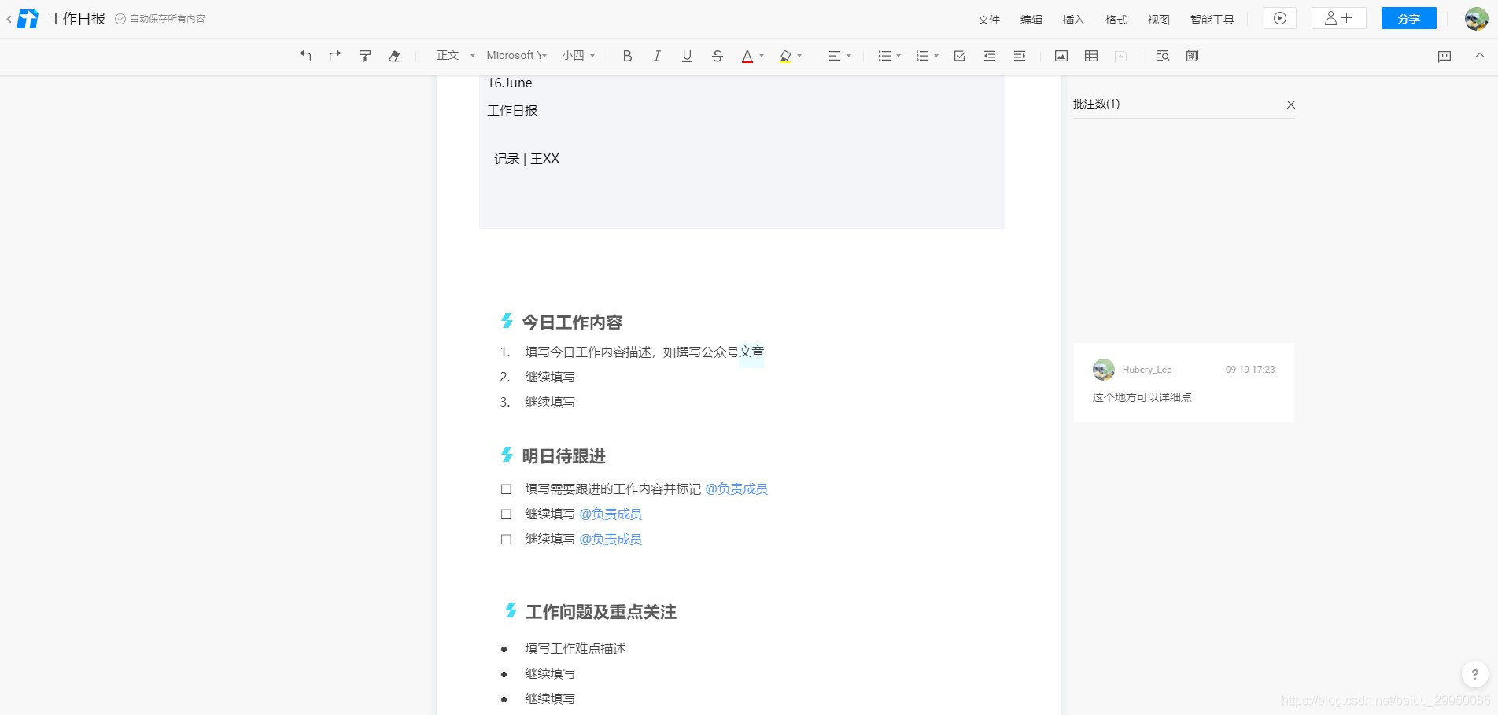Screen dimensions: 1498x715
Task: Add a collaborator with person-plus button
Action: [x=1338, y=18]
